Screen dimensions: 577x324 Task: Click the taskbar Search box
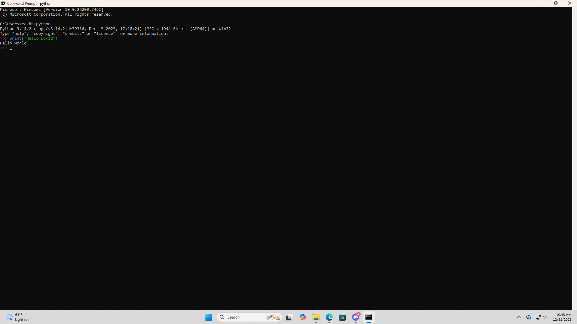point(249,317)
